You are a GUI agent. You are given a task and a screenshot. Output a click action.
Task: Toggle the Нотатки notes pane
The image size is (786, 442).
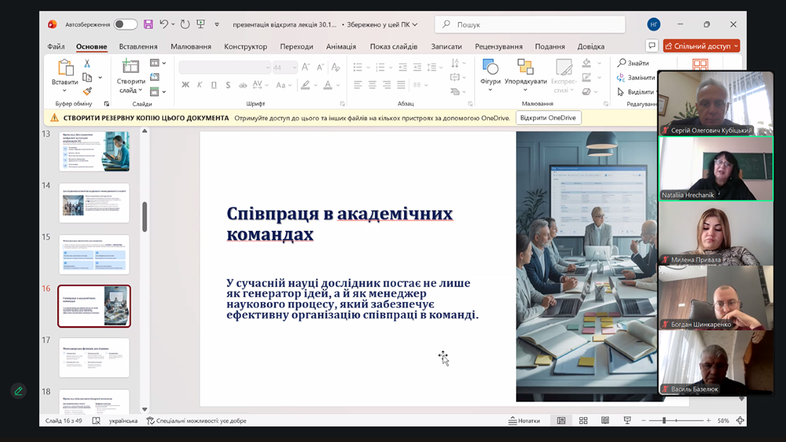click(x=525, y=421)
